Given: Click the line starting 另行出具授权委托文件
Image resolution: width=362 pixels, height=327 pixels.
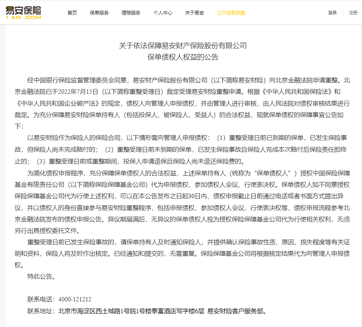Looking at the screenshot, I should 48,230.
